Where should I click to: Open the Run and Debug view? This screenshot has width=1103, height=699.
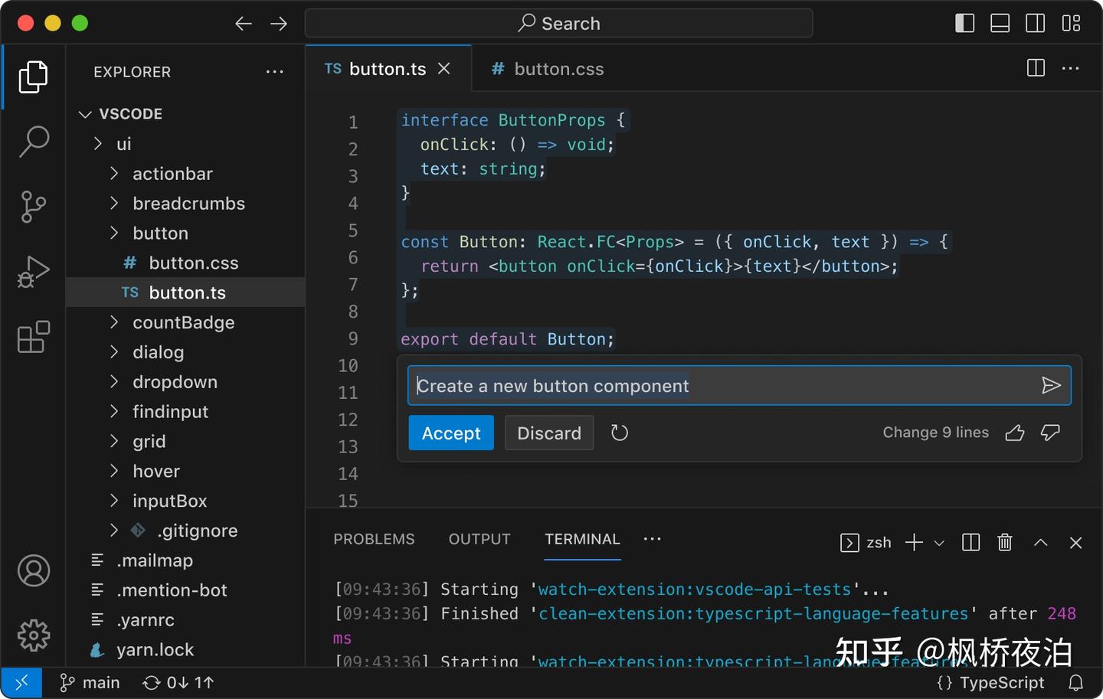coord(33,272)
